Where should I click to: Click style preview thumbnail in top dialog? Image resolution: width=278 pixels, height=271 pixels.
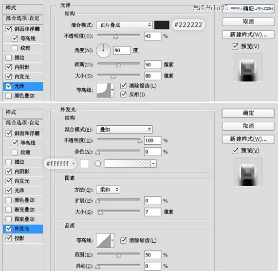(x=248, y=67)
